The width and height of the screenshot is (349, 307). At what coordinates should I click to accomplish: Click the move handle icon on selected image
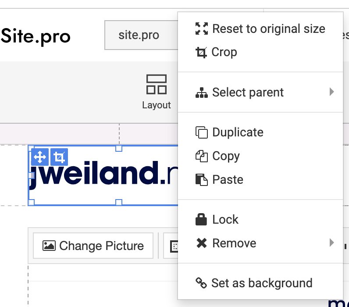(x=40, y=157)
